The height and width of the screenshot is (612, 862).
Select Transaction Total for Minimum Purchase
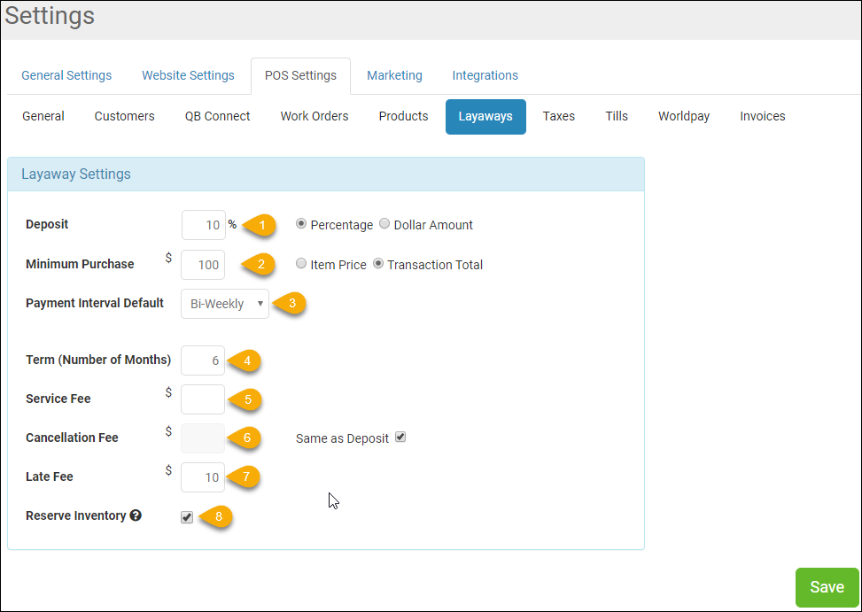[379, 264]
